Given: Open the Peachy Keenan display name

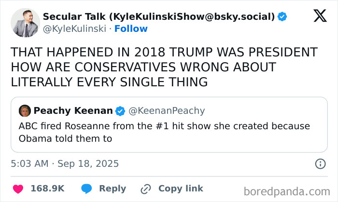Looking at the screenshot, I should (73, 111).
